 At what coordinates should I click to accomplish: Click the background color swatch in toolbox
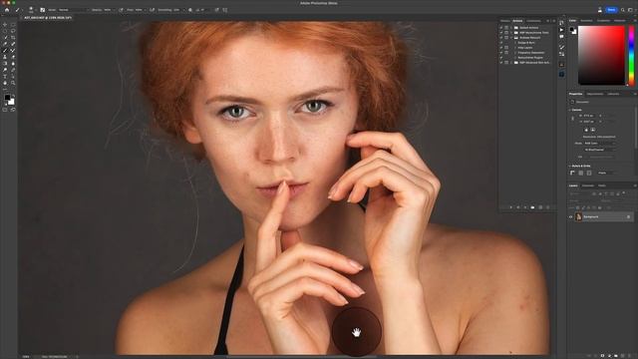(12, 102)
